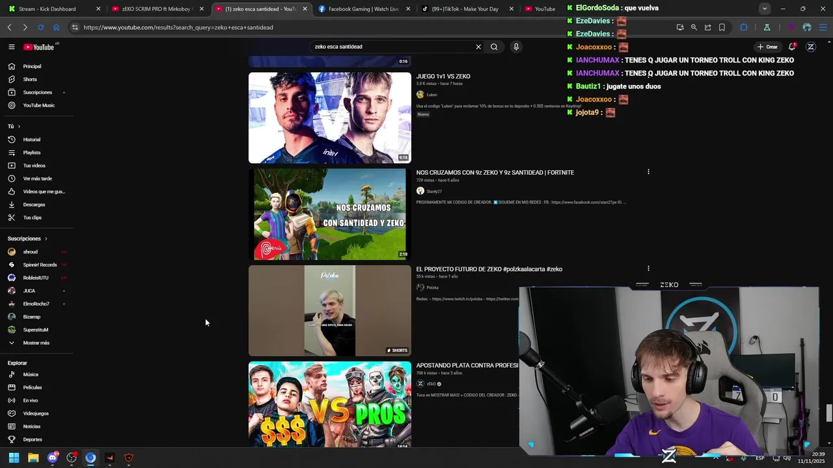
Task: Open SuperstituM subscription
Action: pyautogui.click(x=36, y=330)
